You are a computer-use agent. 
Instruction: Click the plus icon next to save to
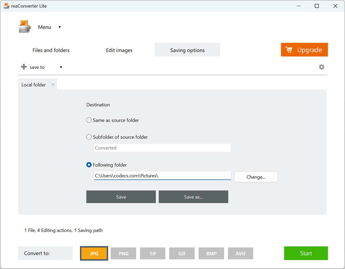click(x=24, y=67)
